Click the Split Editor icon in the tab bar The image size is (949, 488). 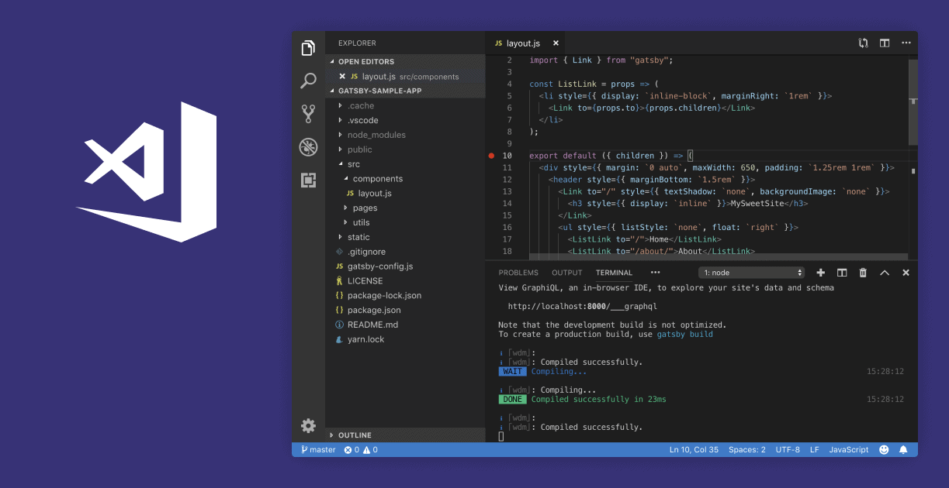coord(885,43)
